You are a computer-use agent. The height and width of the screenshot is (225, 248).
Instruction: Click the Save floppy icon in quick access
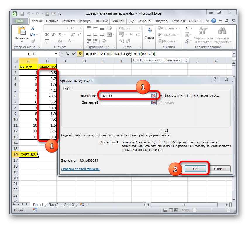[22, 14]
